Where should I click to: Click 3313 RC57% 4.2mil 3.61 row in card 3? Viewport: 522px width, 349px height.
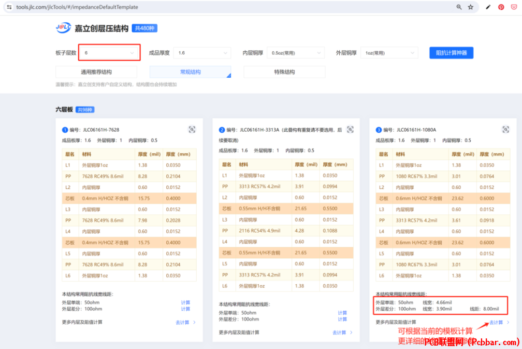point(443,221)
